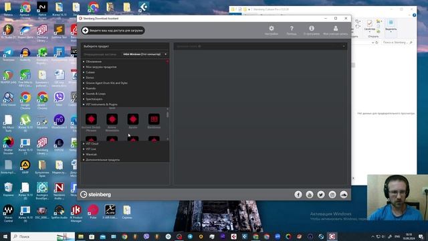Screen dimensions: 428x241
Task: Open Steinberg Twitter icon
Action: (321, 195)
